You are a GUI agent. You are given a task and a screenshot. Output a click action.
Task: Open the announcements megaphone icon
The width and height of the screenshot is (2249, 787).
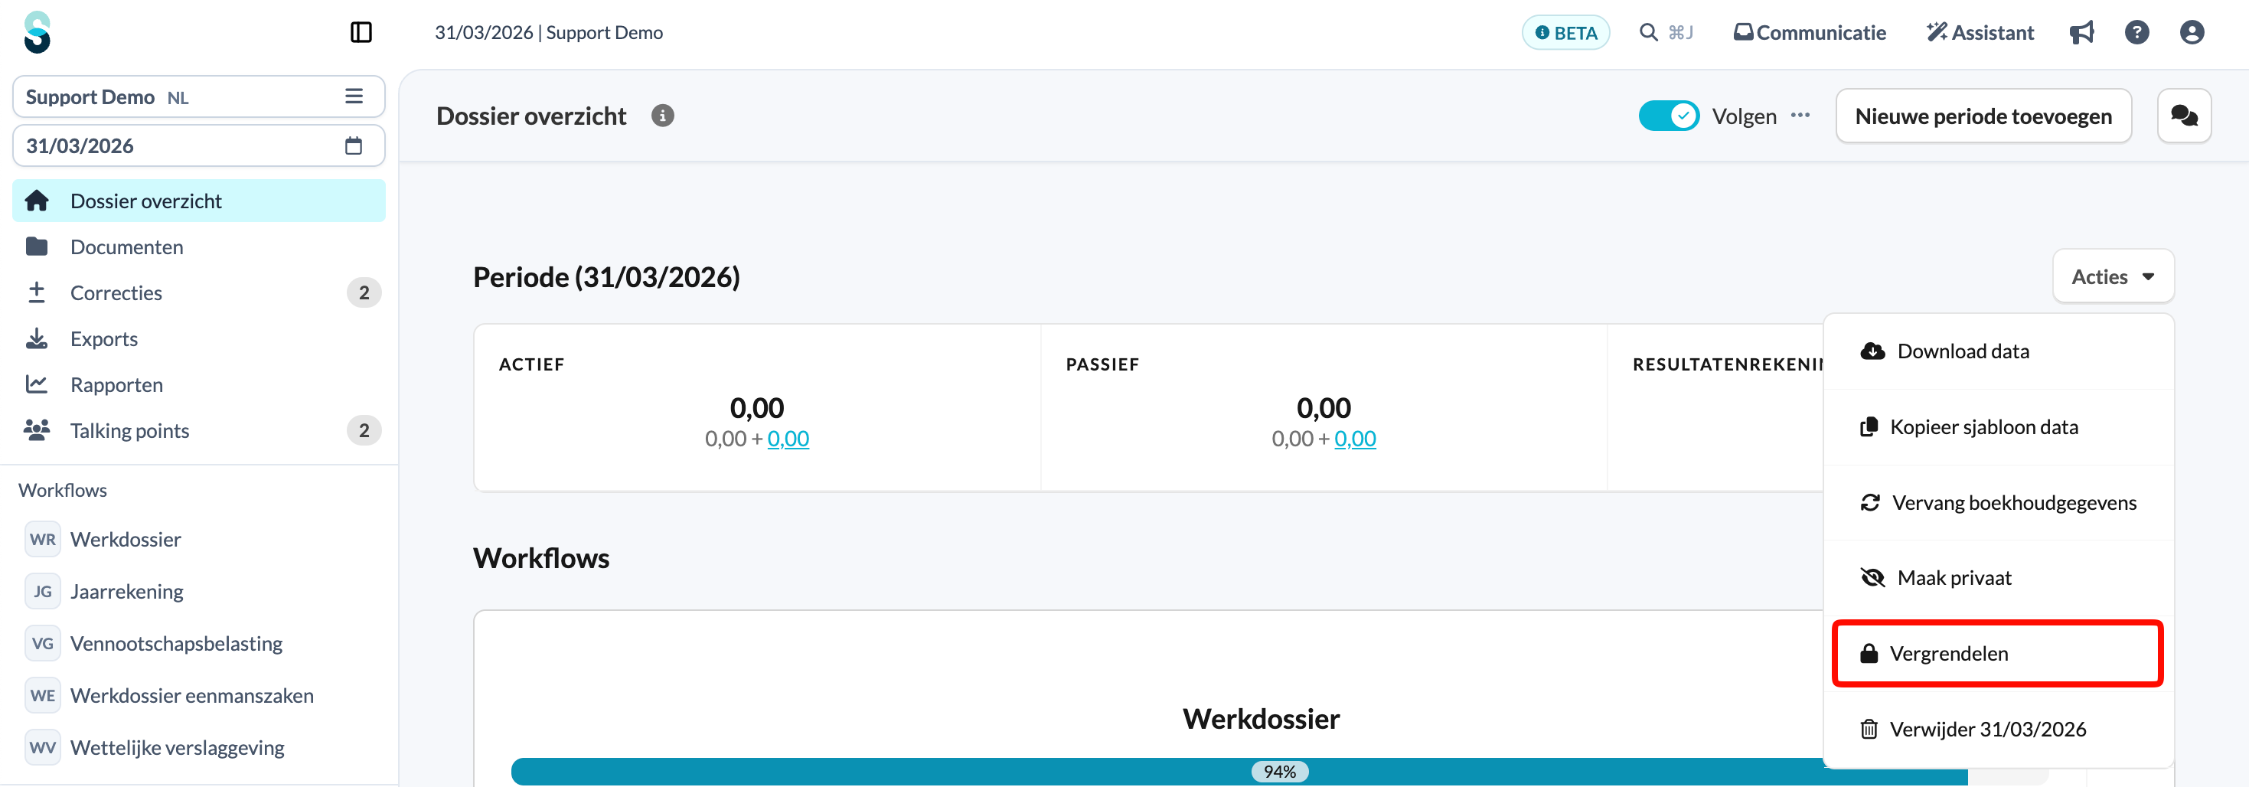click(x=2081, y=32)
